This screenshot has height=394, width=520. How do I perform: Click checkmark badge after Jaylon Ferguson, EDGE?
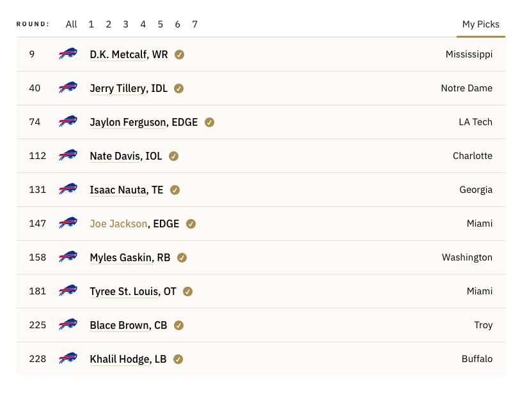(x=209, y=122)
